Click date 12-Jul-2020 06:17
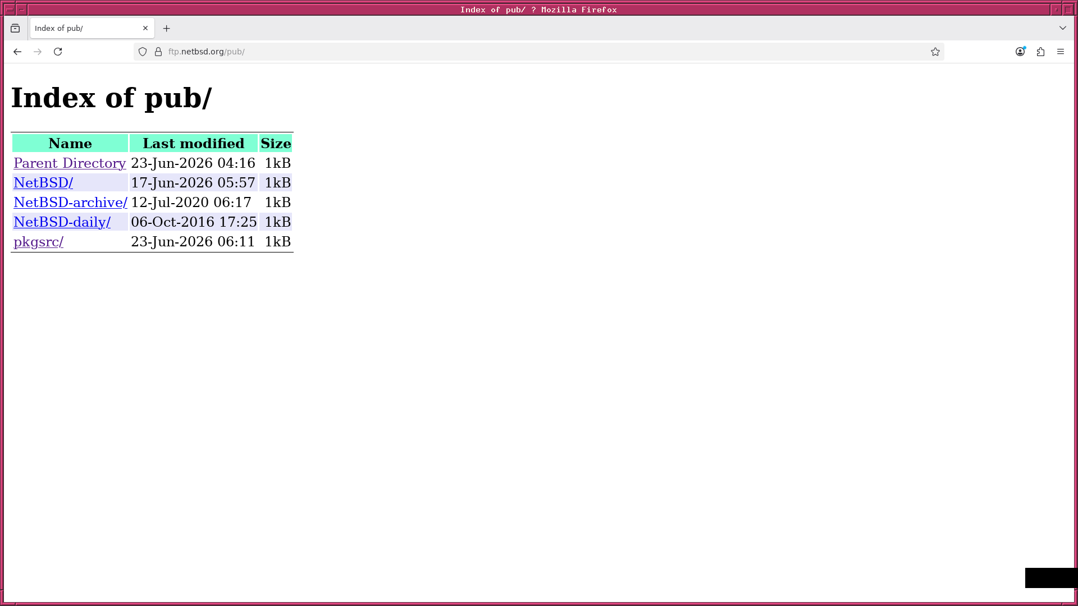The height and width of the screenshot is (606, 1078). [x=191, y=203]
